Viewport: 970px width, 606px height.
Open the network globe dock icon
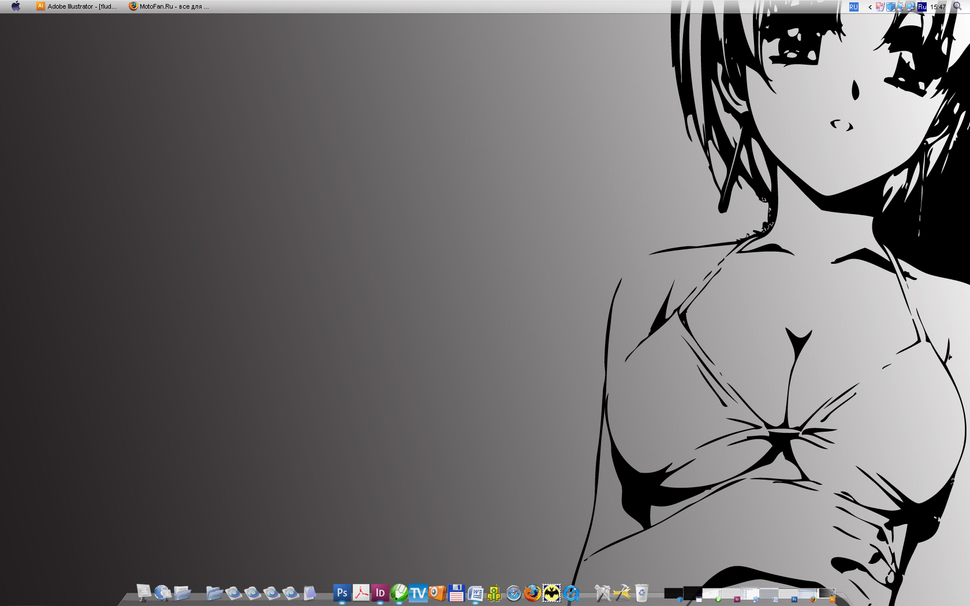click(x=163, y=593)
